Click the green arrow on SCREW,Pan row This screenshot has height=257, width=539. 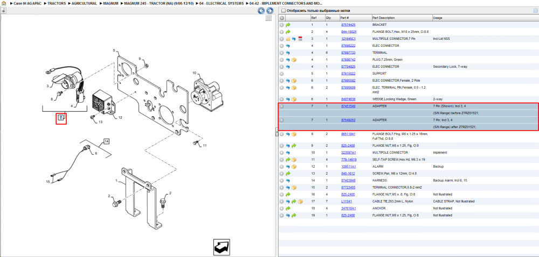coord(288,174)
